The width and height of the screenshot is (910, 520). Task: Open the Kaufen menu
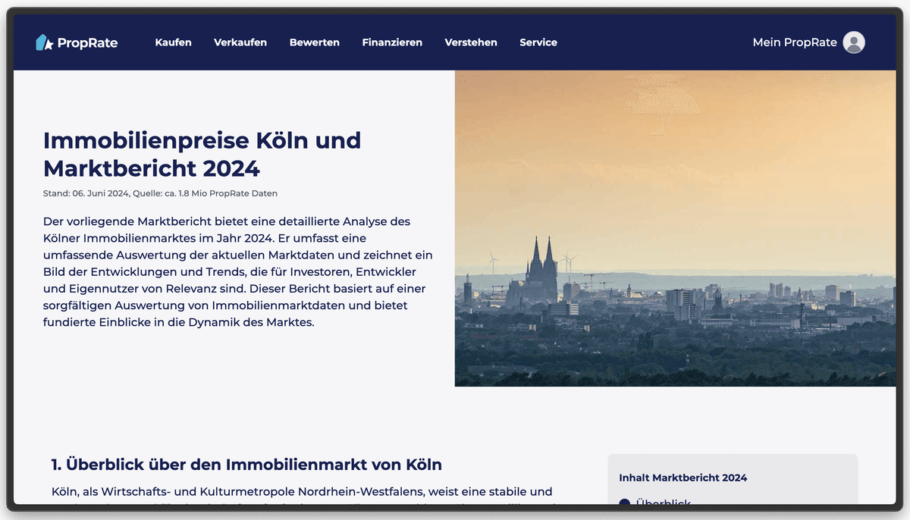point(173,42)
